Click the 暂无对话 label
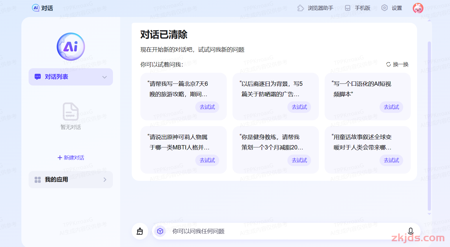This screenshot has height=247, width=450. point(71,127)
